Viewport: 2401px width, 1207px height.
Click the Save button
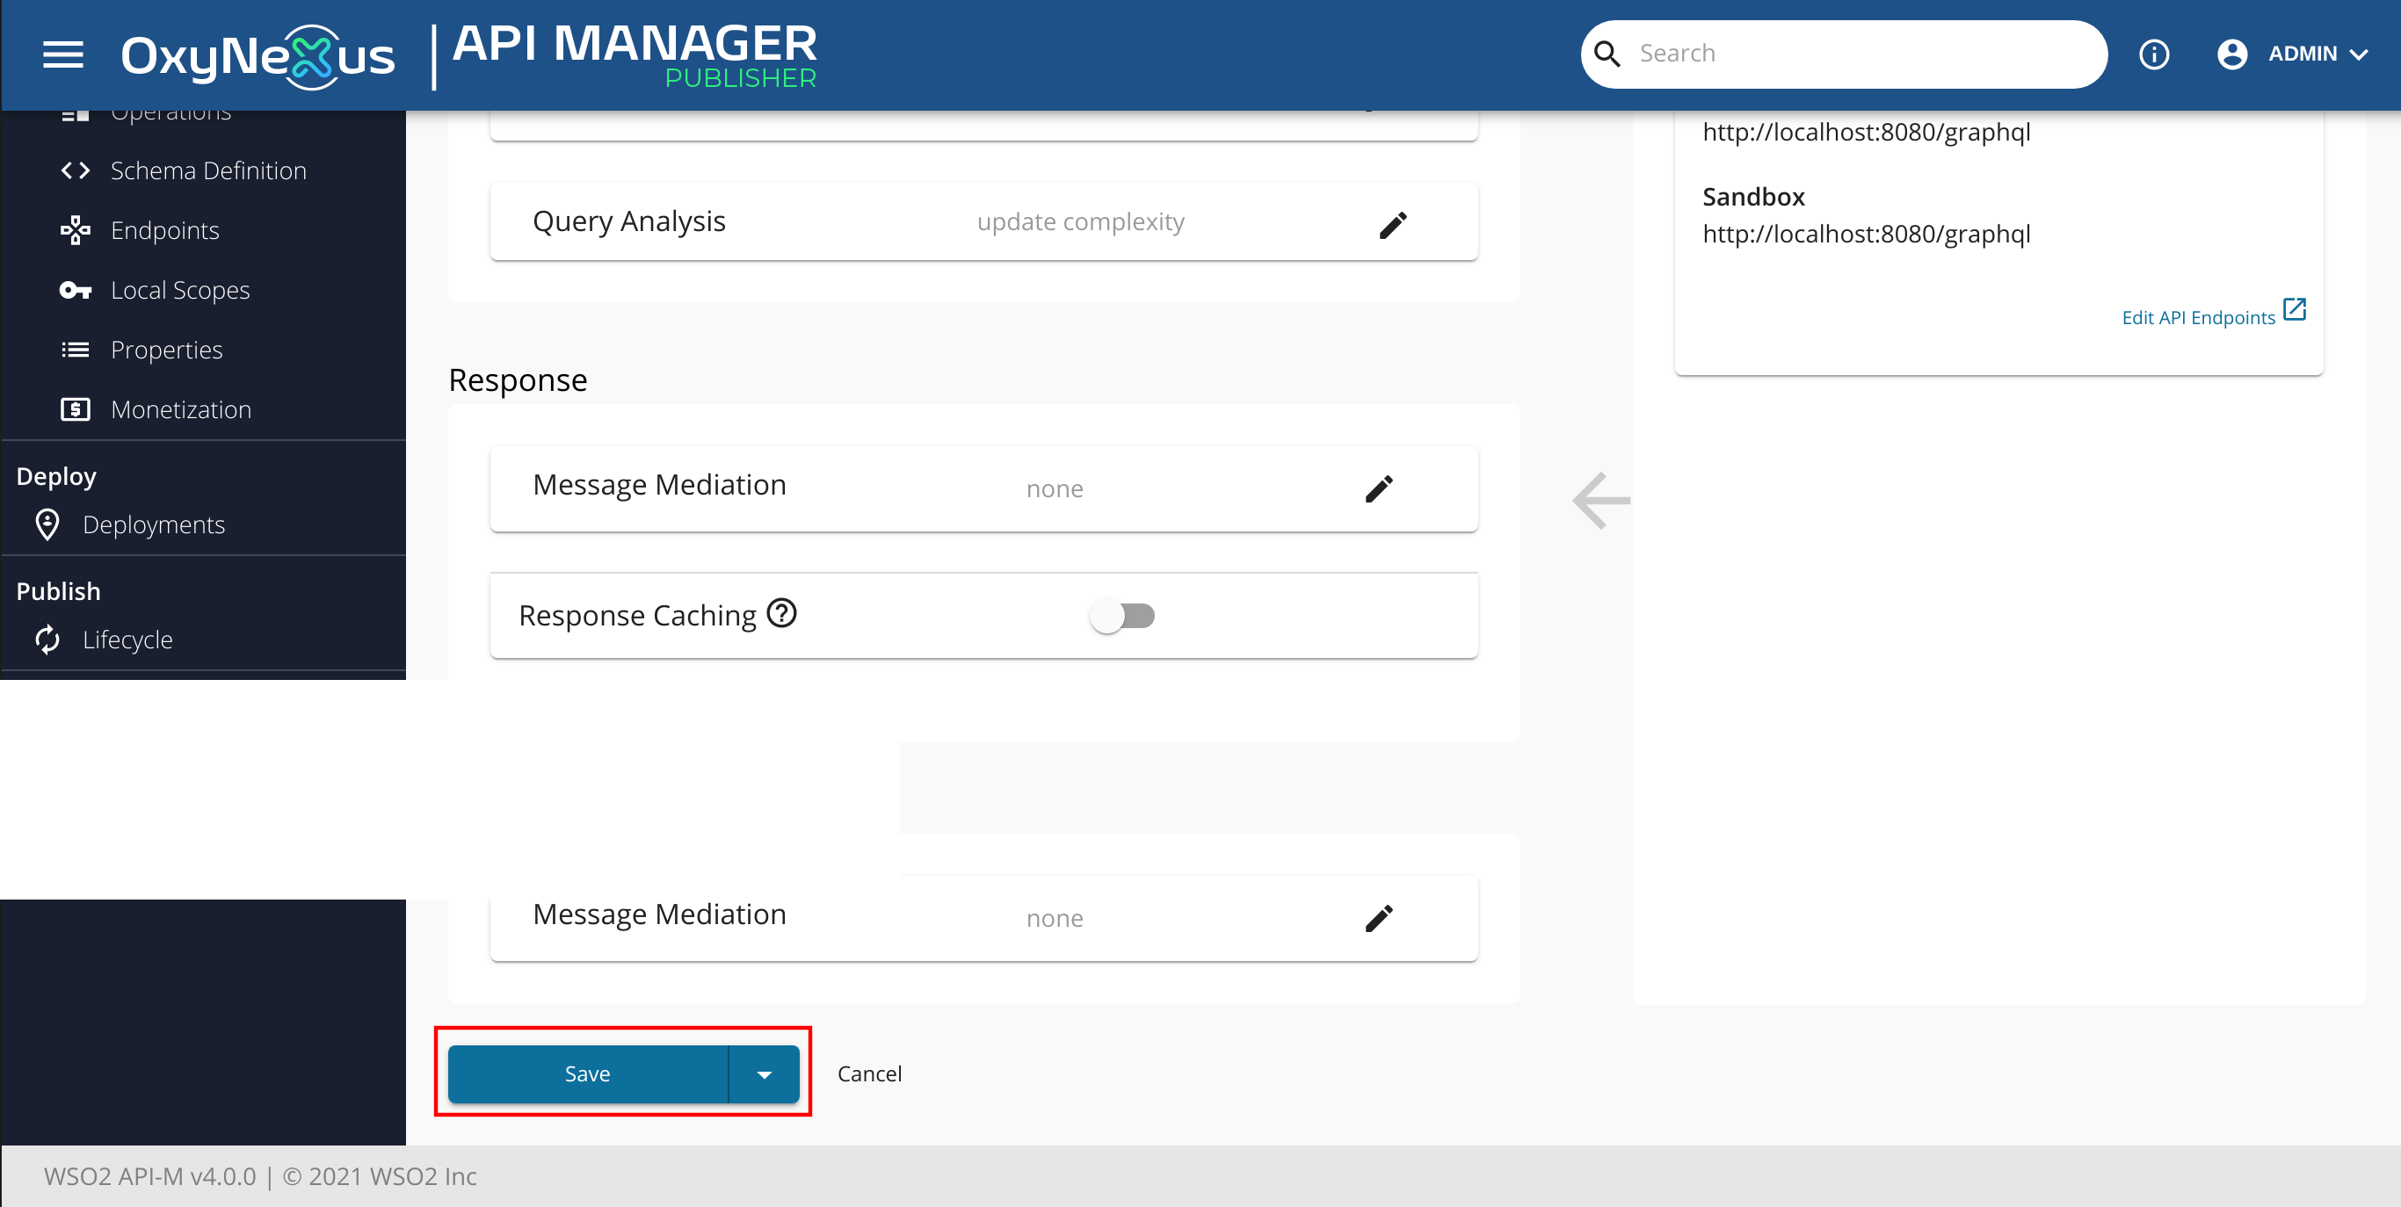tap(587, 1073)
